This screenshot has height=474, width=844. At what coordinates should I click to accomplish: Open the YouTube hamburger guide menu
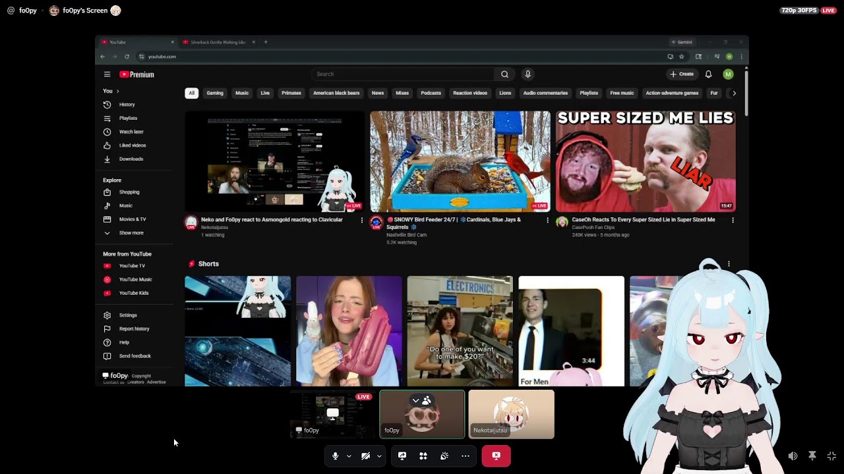(107, 74)
